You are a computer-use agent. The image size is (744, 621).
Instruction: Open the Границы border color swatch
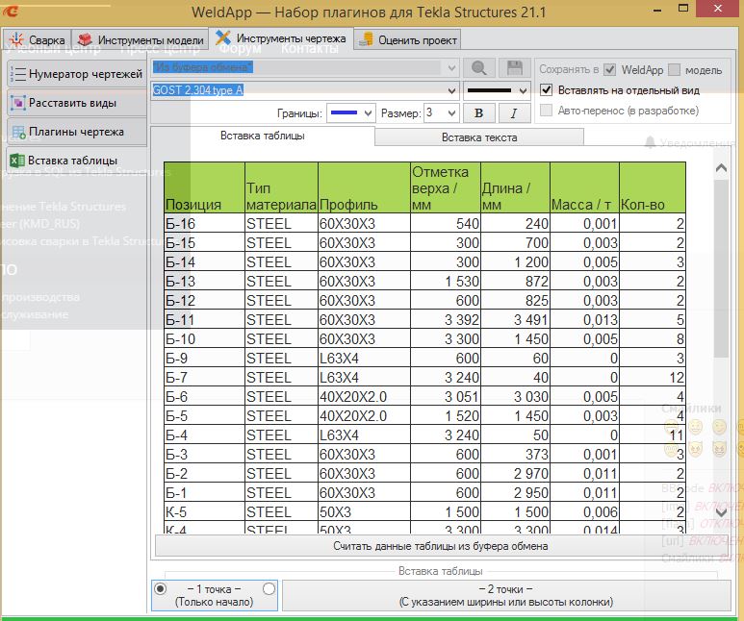coord(351,113)
